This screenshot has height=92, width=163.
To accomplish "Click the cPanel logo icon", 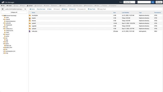I will click(x=3, y=2).
